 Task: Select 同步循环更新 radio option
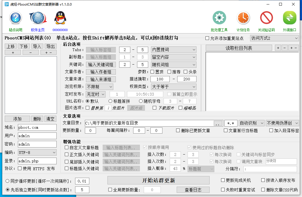click(8, 181)
